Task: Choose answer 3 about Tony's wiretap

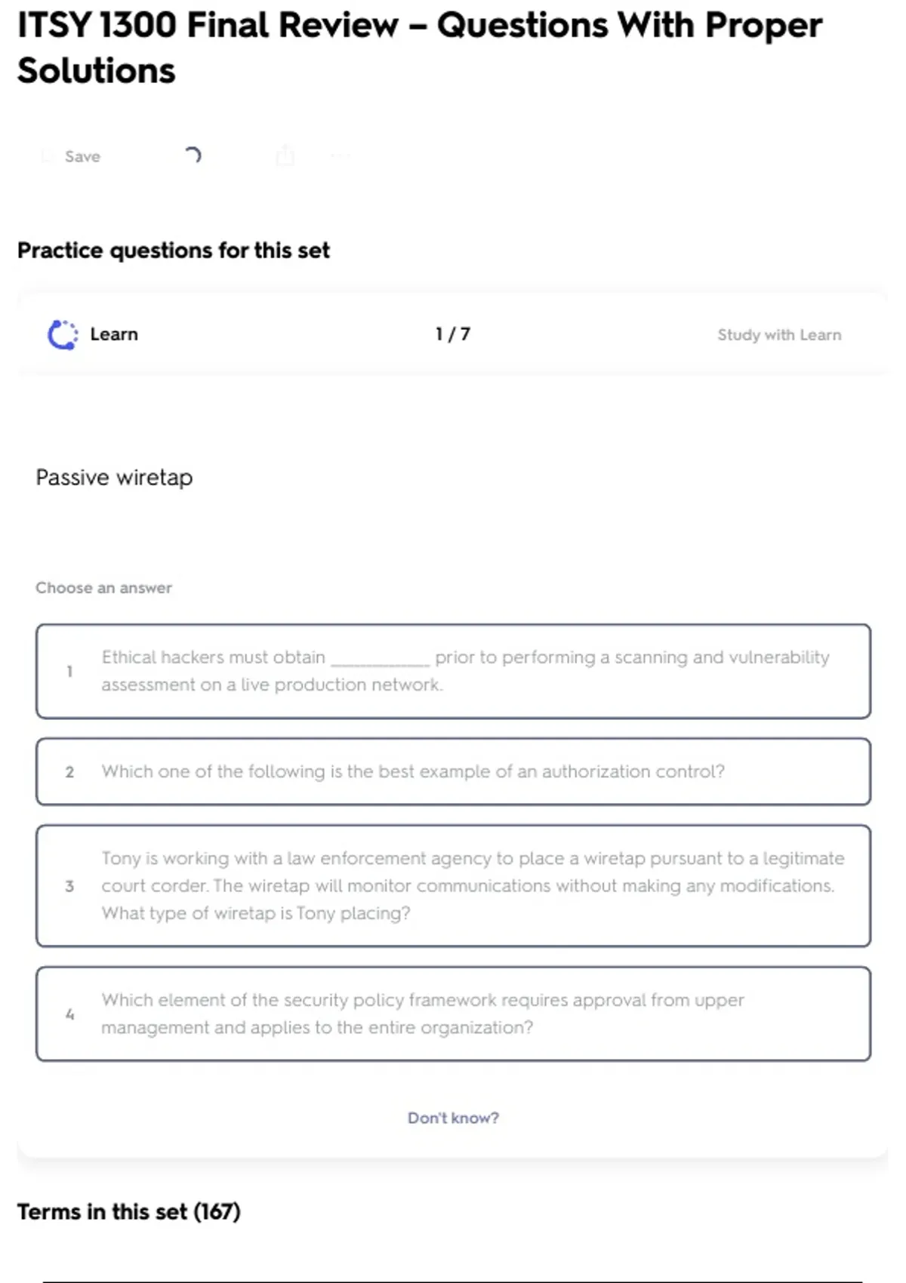Action: pos(453,885)
